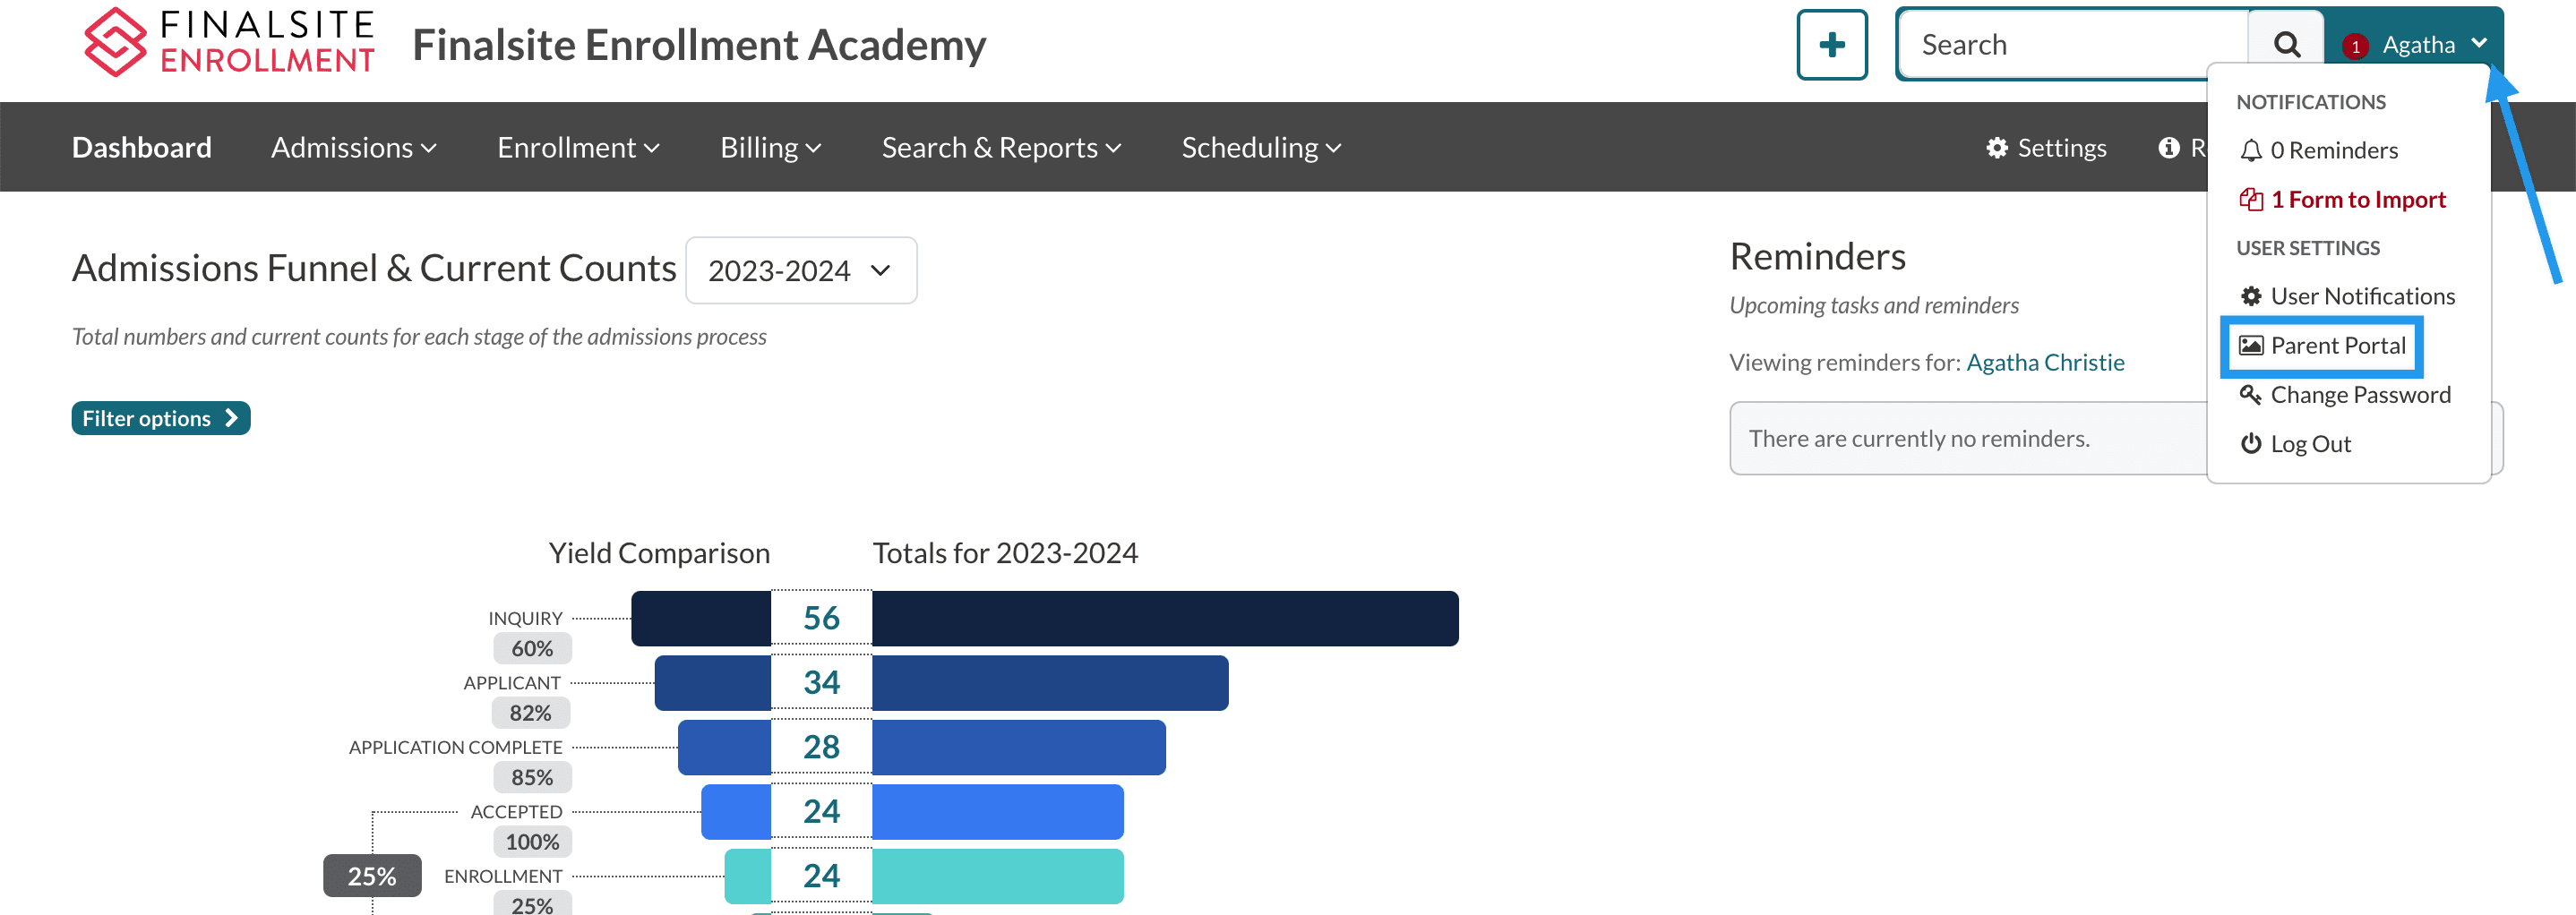2576x915 pixels.
Task: Click the plus add-new icon button
Action: 1831,45
